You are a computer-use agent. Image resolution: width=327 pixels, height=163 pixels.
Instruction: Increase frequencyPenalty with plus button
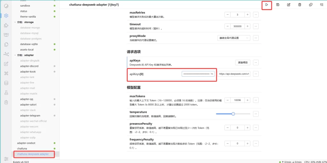pos(247,144)
